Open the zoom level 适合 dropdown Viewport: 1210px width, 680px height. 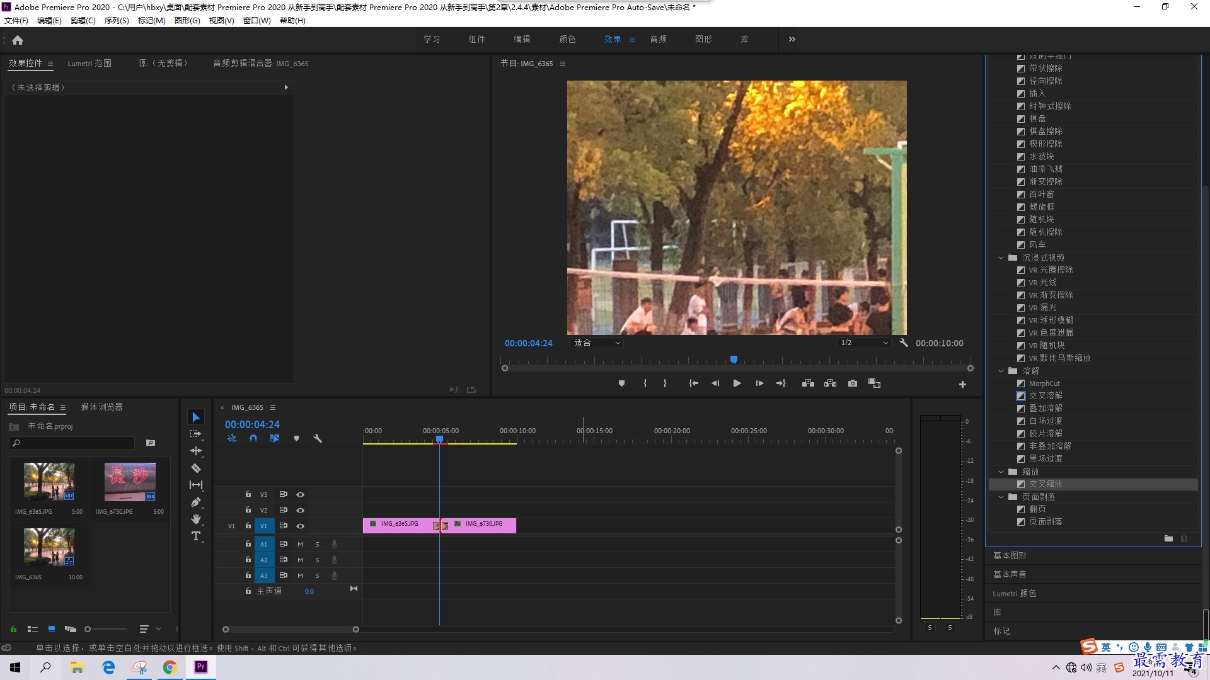click(x=596, y=343)
